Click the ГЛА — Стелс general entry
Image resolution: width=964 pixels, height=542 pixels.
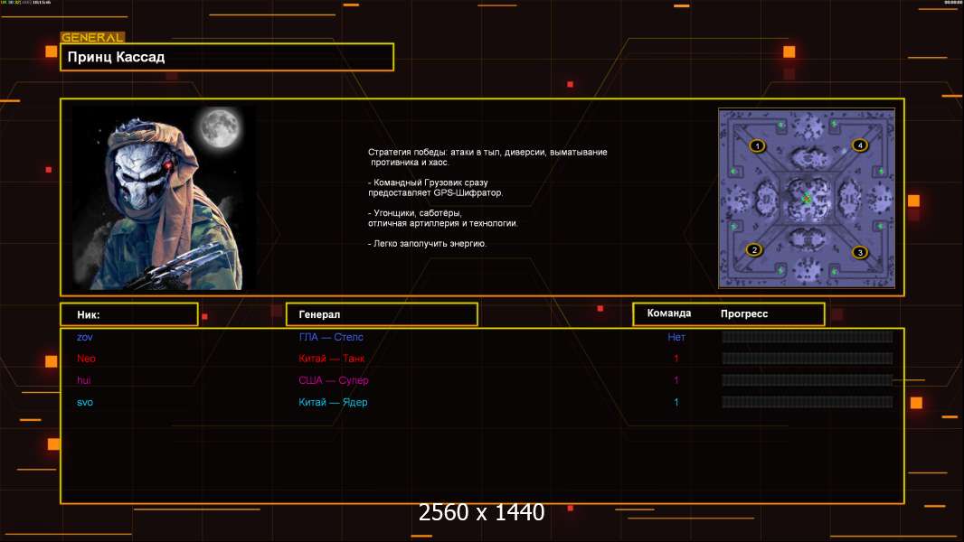(331, 337)
